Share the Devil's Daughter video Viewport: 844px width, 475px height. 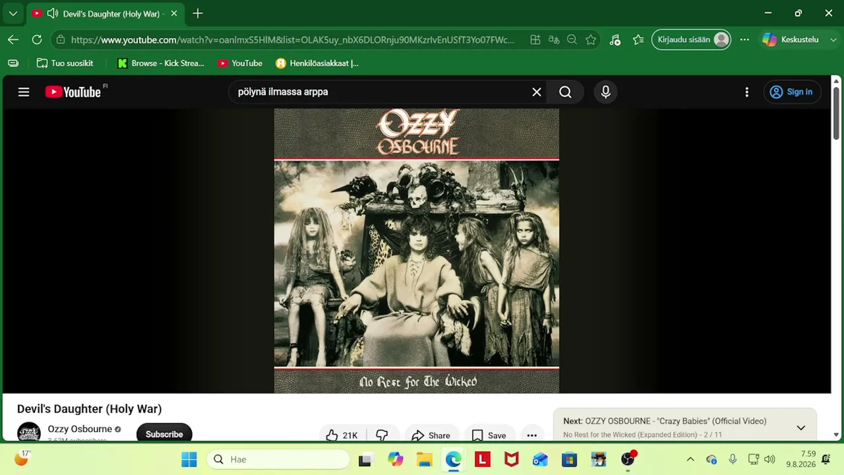pos(431,435)
